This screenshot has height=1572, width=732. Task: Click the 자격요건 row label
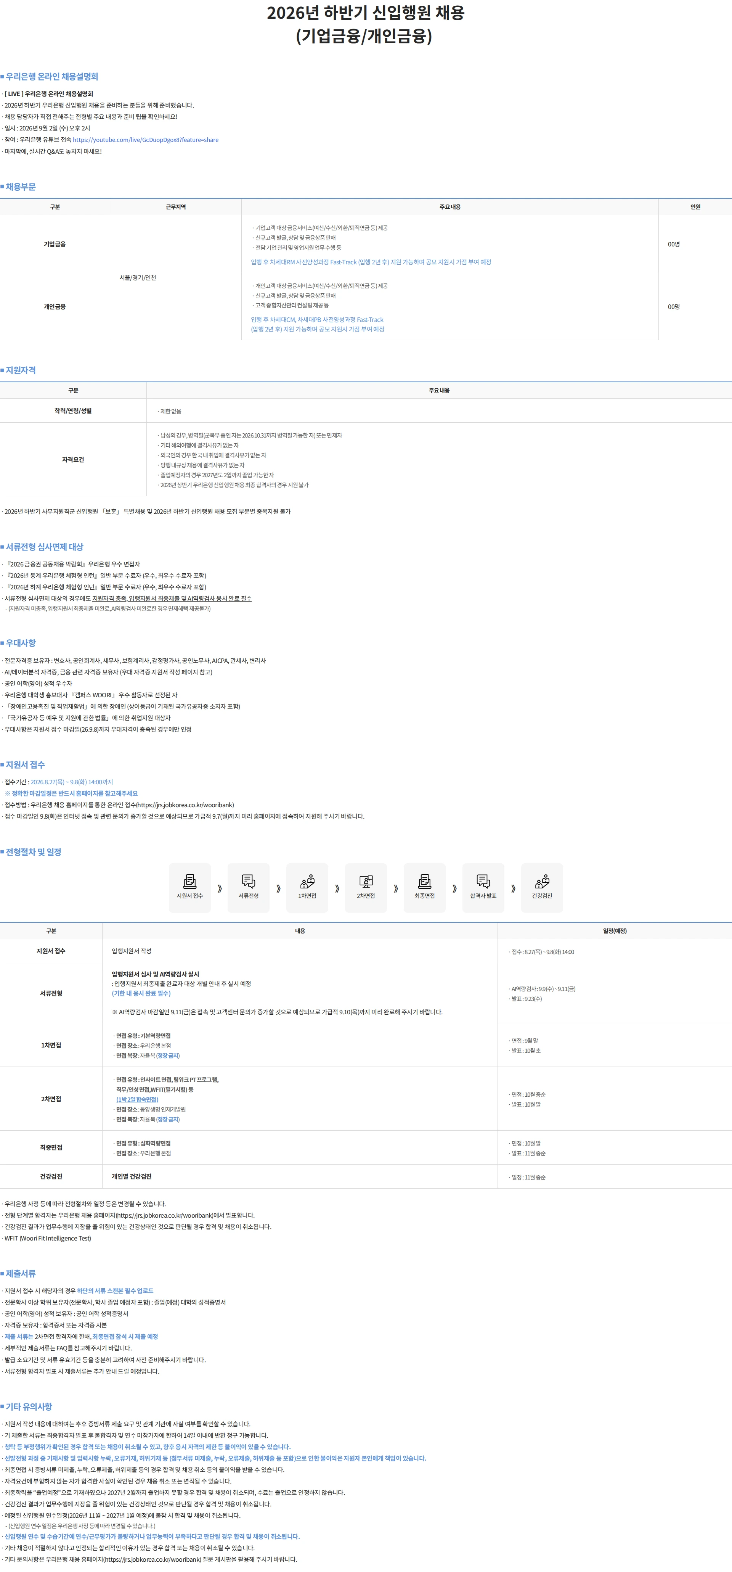73,460
